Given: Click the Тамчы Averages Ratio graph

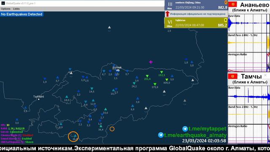Looking at the screenshot, I should tap(249, 134).
